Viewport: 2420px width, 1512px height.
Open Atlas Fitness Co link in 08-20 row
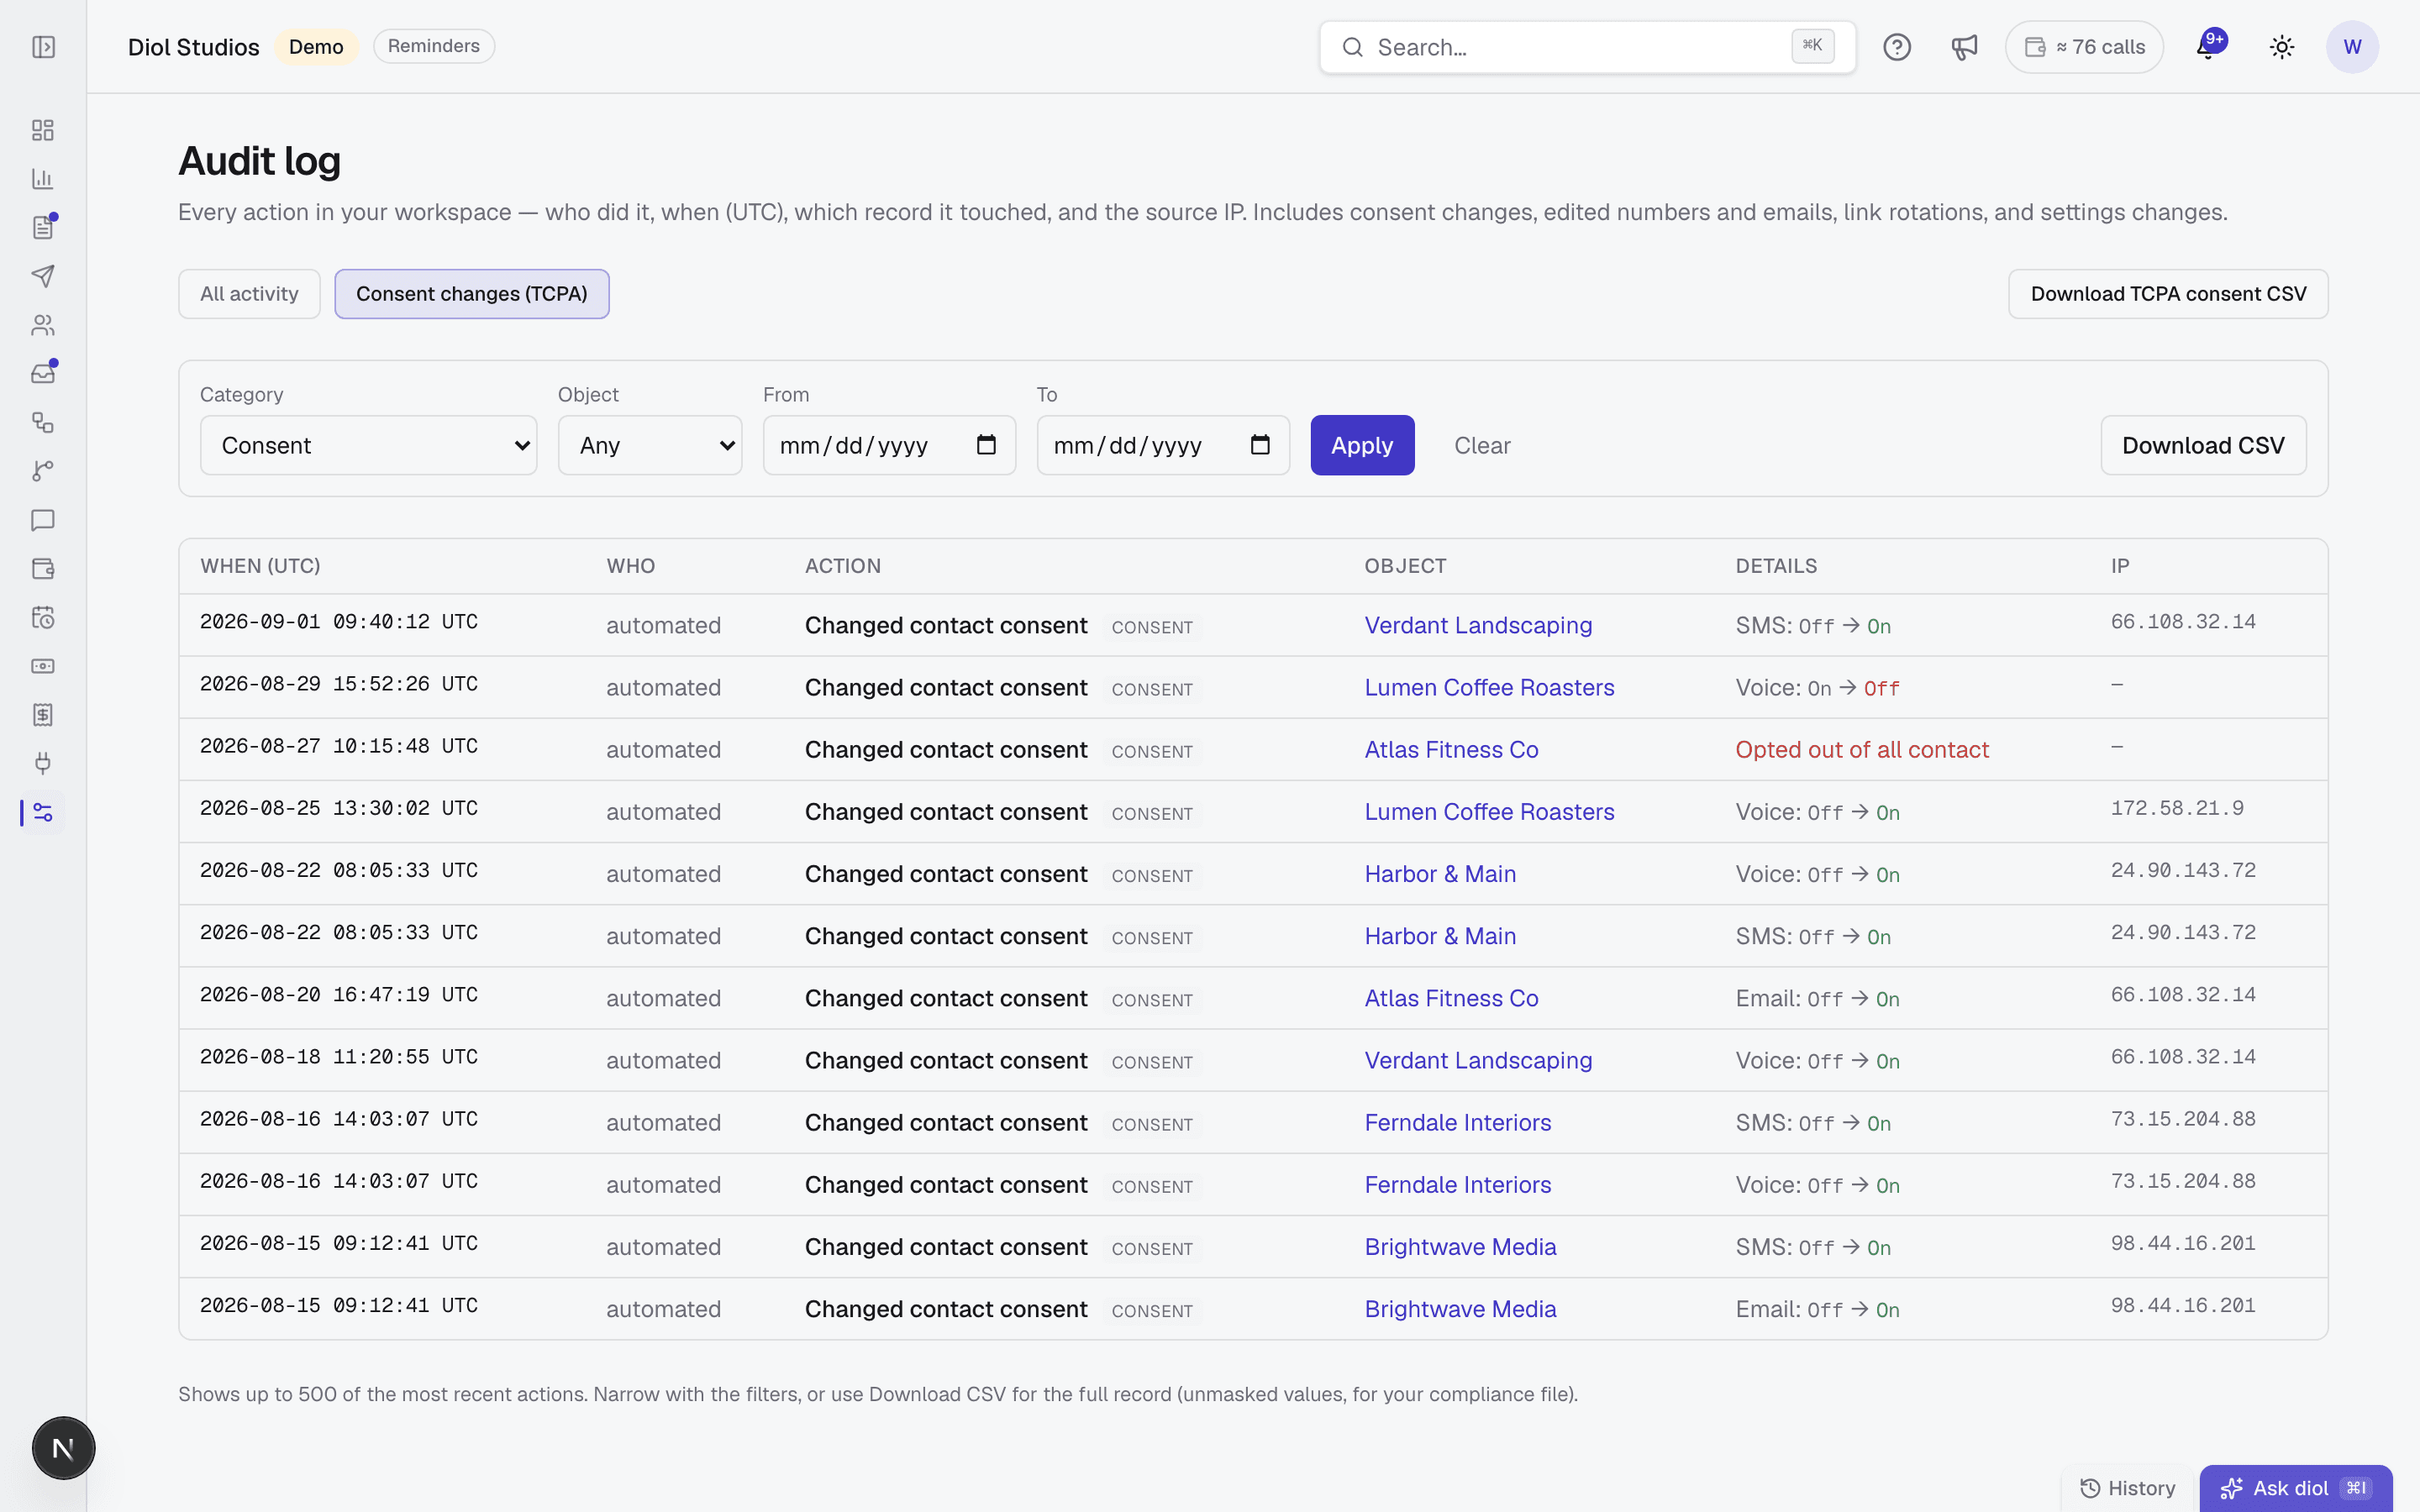point(1451,998)
